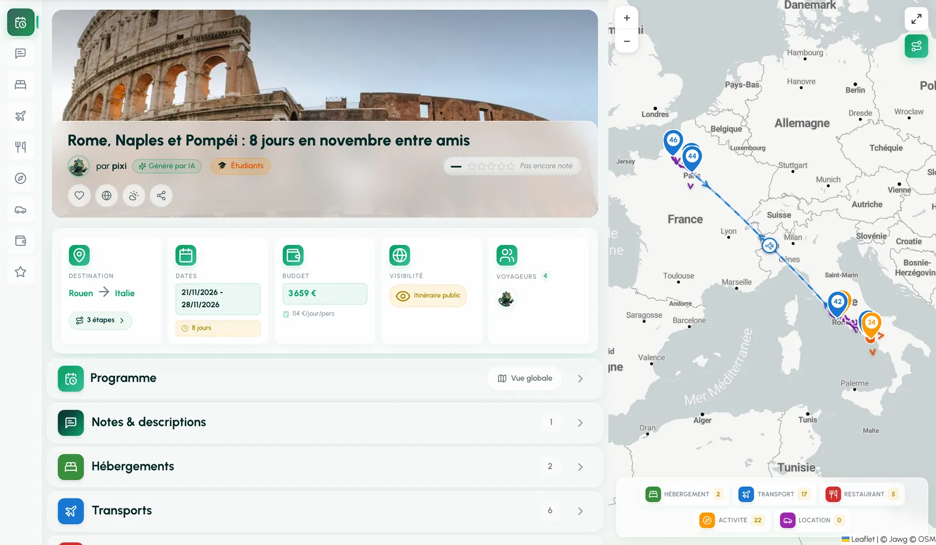Open the accommodations bed sidebar icon
The image size is (936, 545).
coord(21,85)
